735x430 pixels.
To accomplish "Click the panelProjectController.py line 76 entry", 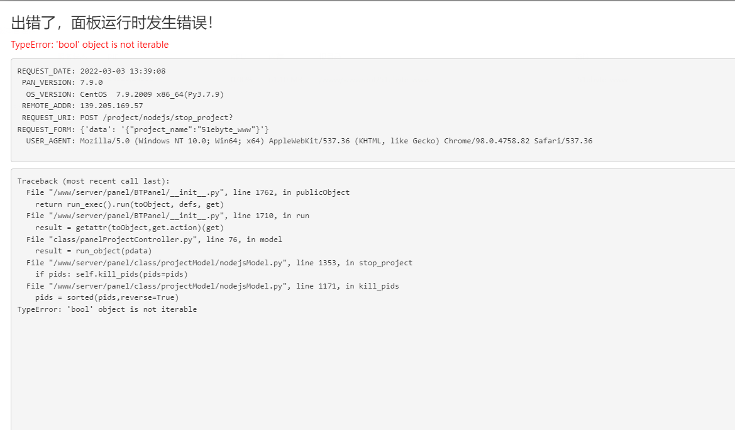I will [154, 240].
